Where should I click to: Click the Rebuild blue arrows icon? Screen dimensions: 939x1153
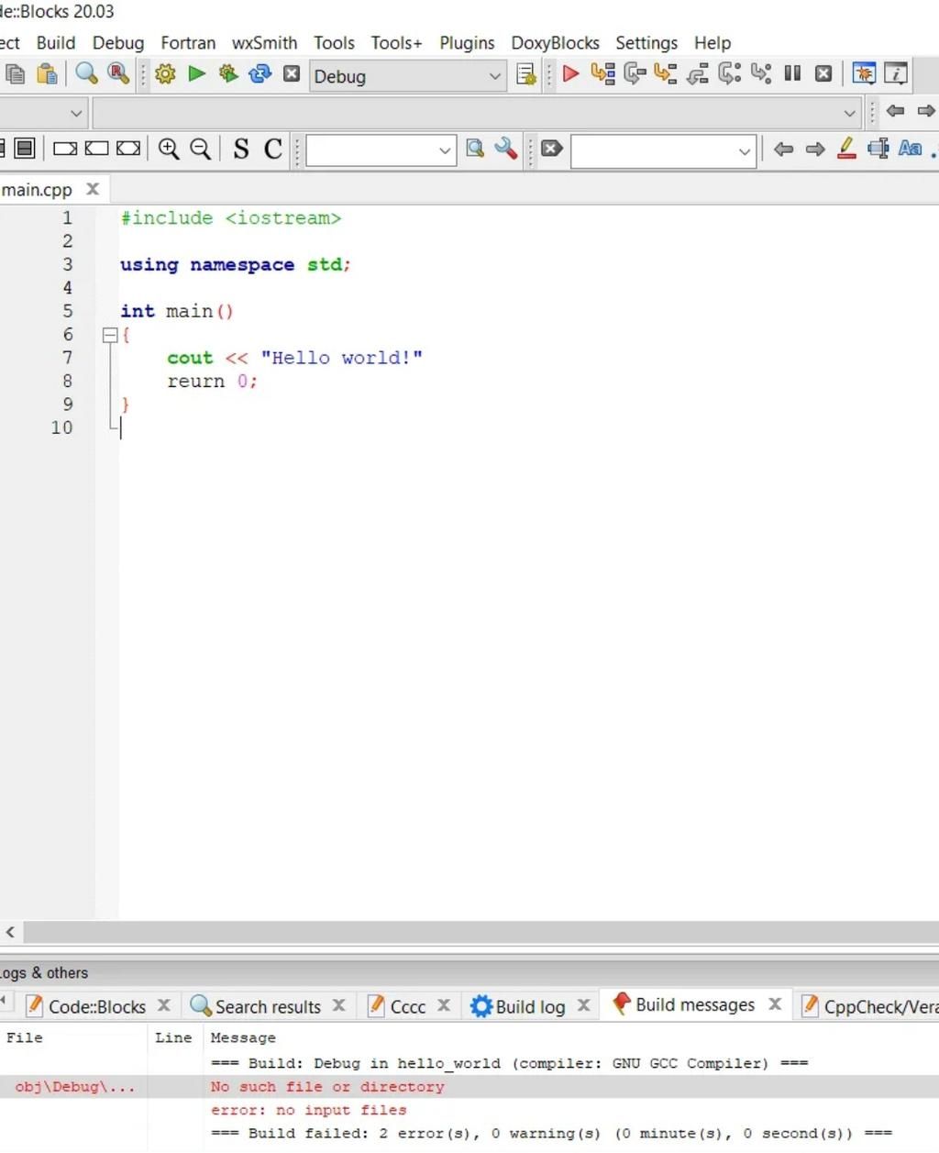(x=260, y=74)
